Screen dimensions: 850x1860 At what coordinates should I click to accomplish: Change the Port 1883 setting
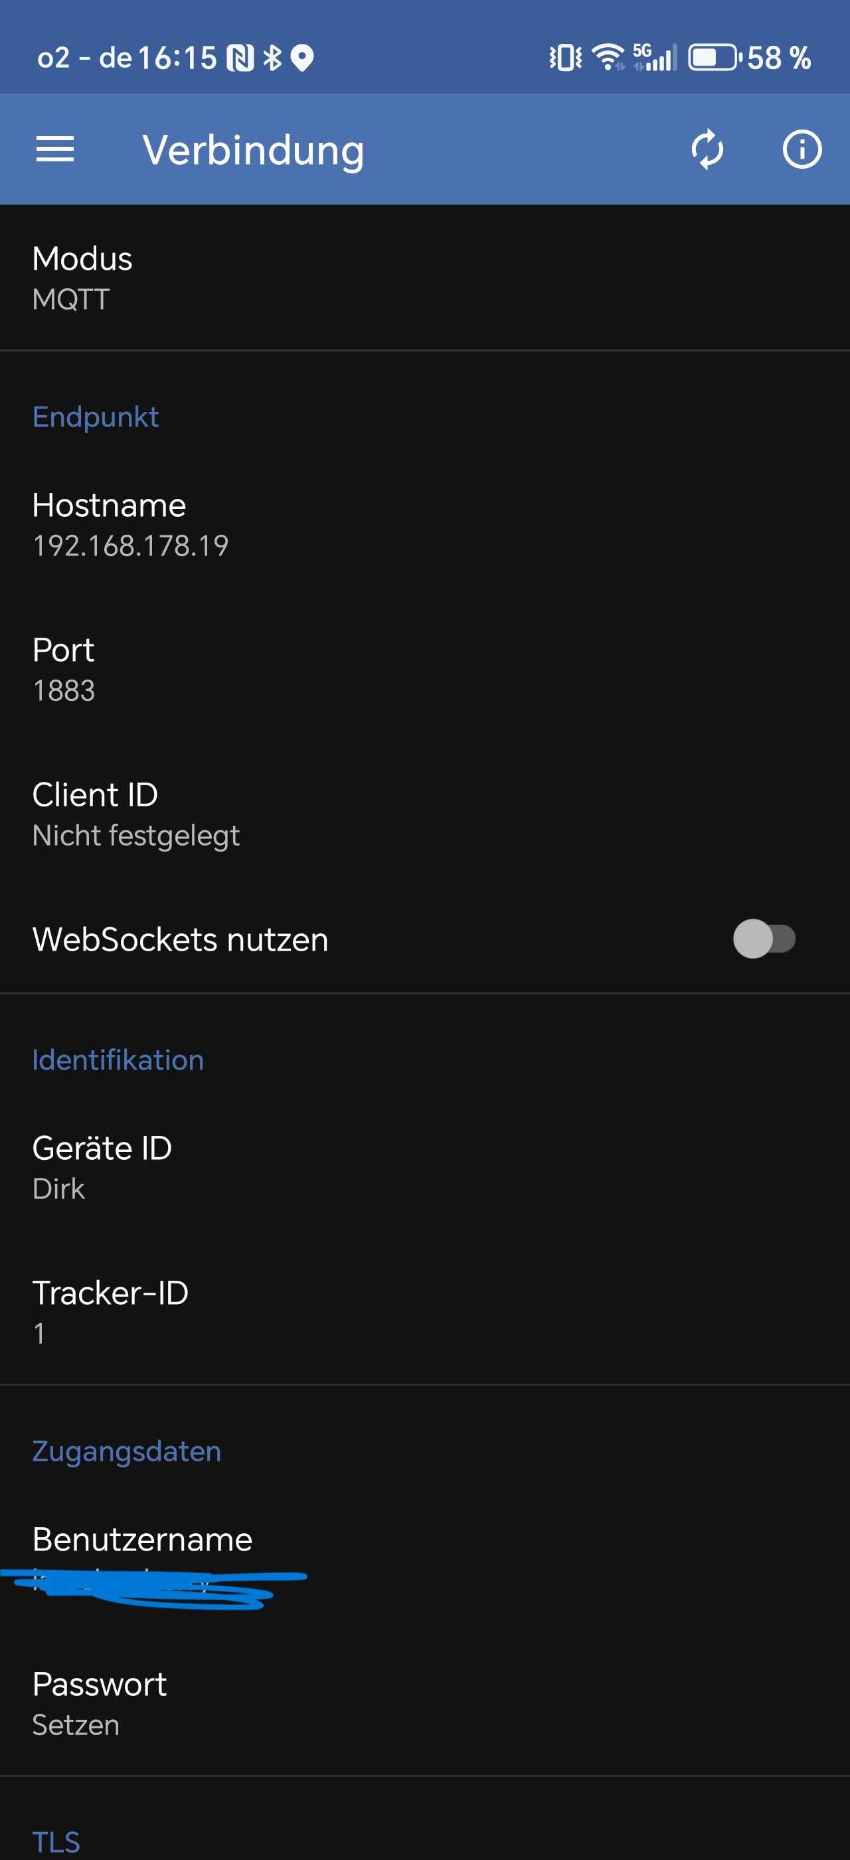pyautogui.click(x=424, y=670)
